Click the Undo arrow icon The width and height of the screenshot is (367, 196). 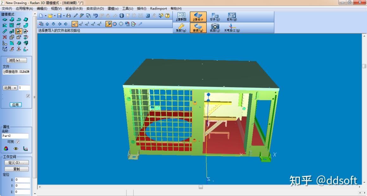[x=96, y=16]
